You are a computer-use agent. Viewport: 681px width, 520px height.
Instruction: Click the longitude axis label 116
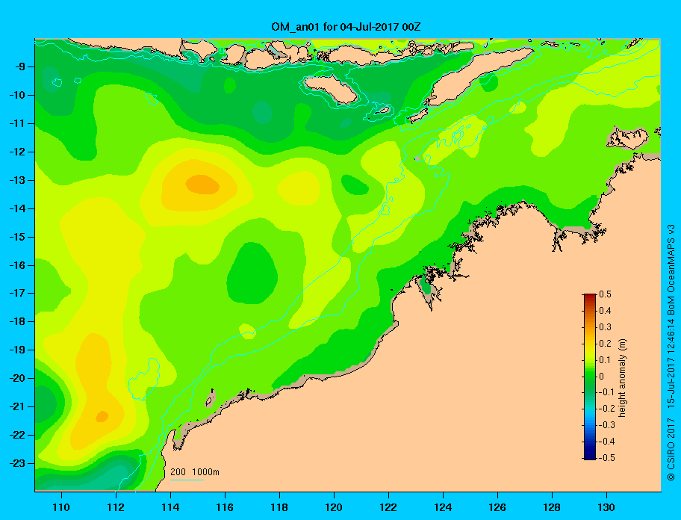coord(225,507)
